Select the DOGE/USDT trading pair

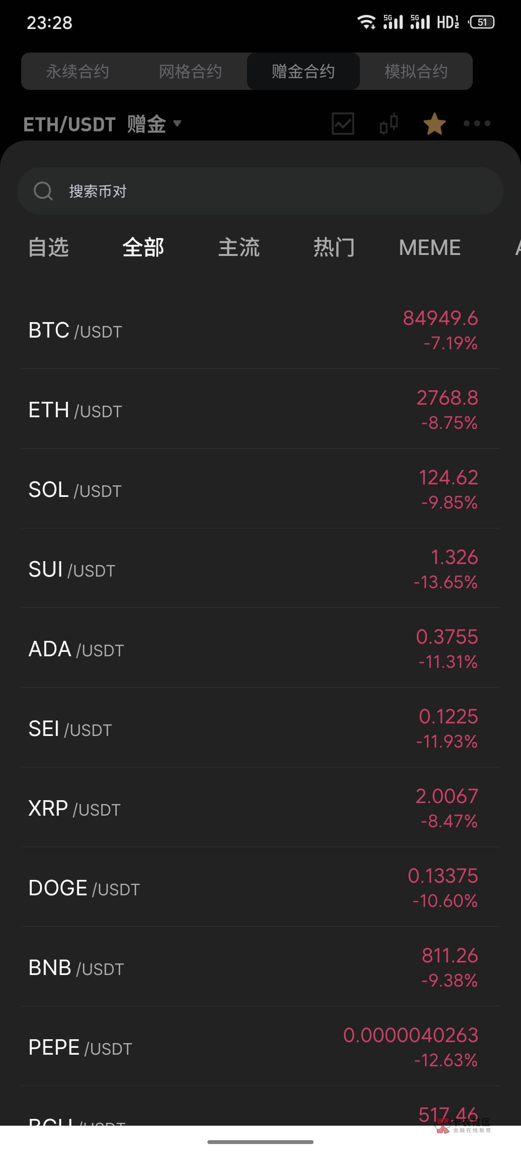pyautogui.click(x=260, y=889)
